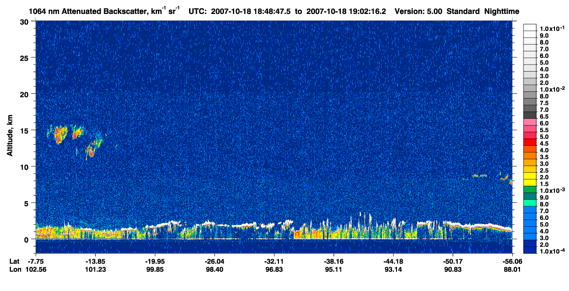Click latitude value "-13.85"
Viewport: 569px width, 291px height.
95,261
